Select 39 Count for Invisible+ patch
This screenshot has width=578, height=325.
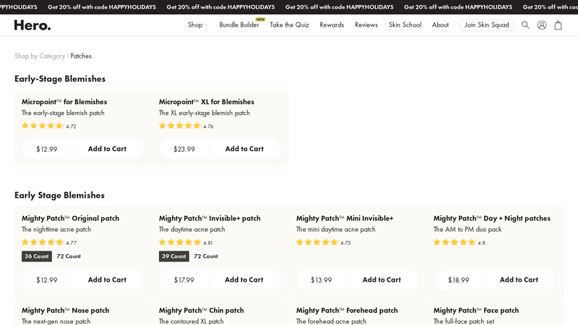[174, 256]
